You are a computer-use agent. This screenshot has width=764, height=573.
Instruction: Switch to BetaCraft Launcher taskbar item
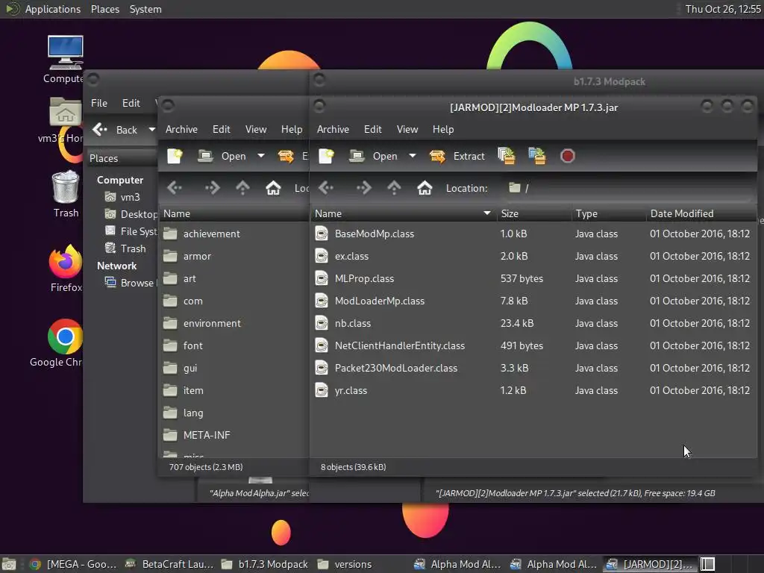click(169, 564)
